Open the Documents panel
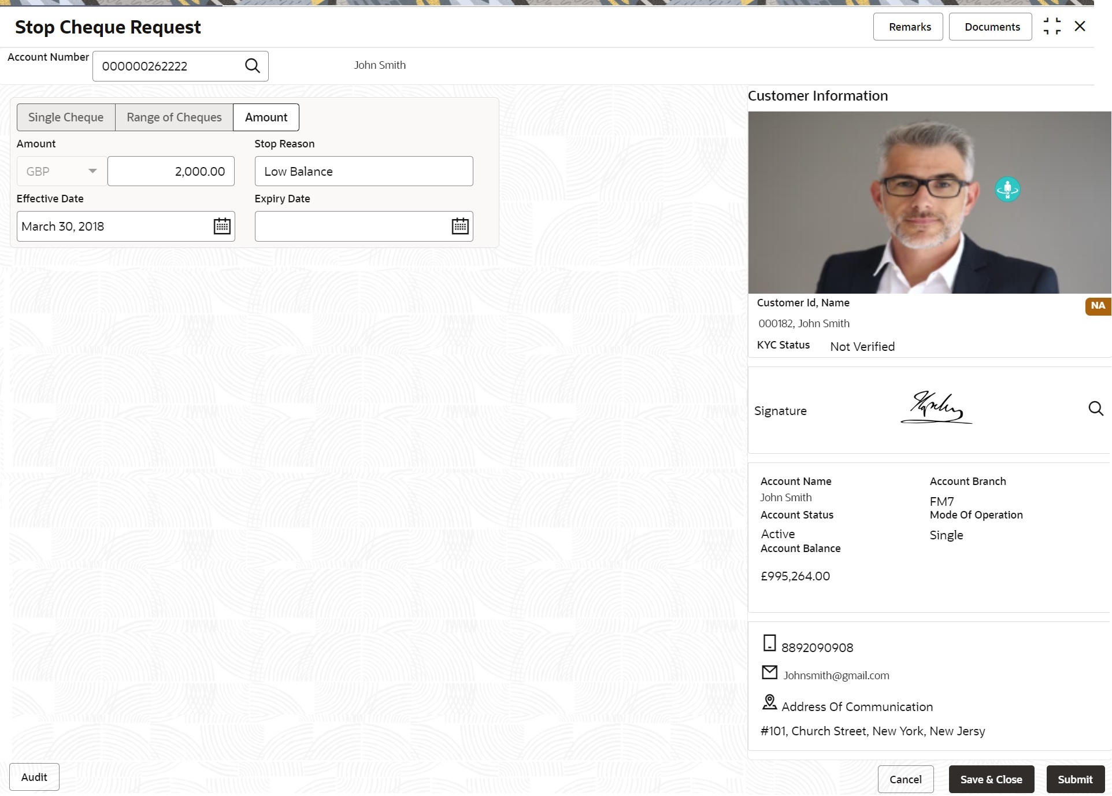This screenshot has width=1112, height=796. coord(991,27)
